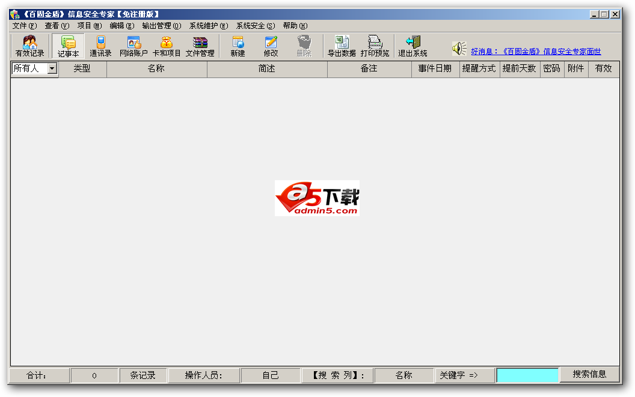Image resolution: width=635 pixels, height=397 pixels.
Task: Click the 修改 edit icon
Action: pos(271,46)
